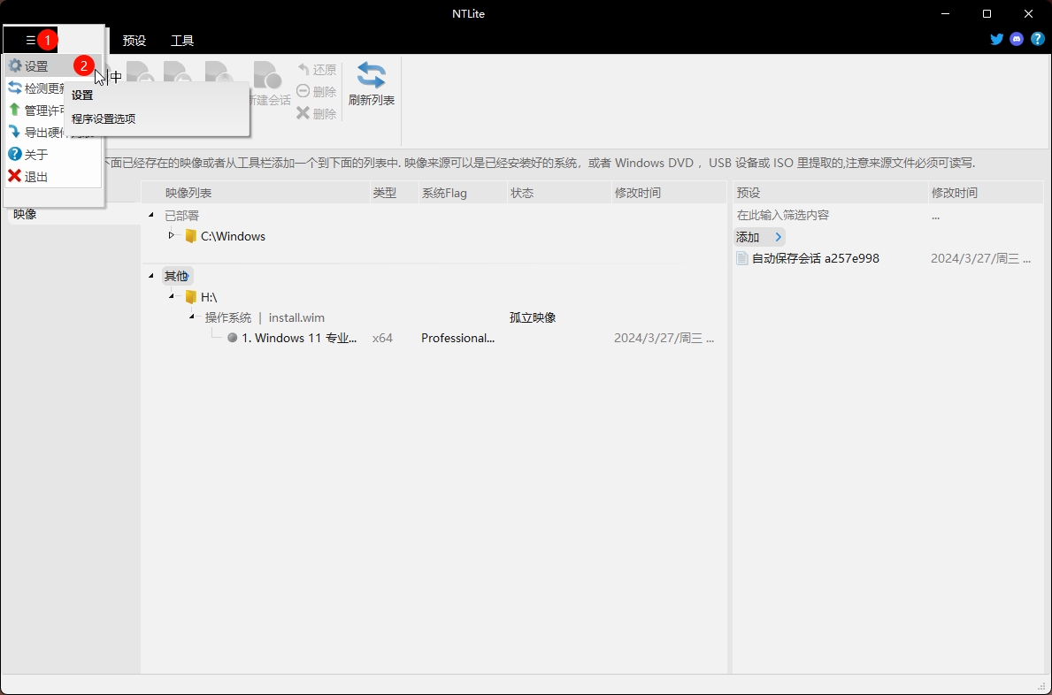
Task: Click 删除 with the X icon
Action: click(x=317, y=113)
